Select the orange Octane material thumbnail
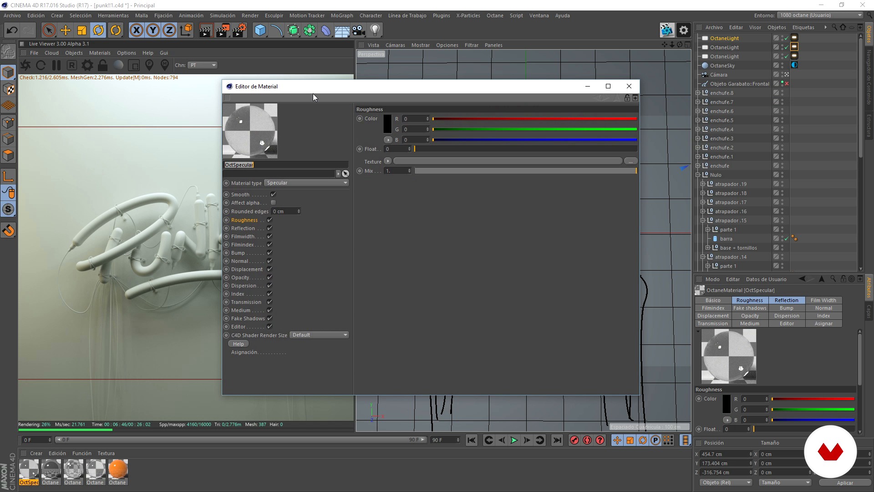The image size is (874, 492). coord(117,469)
